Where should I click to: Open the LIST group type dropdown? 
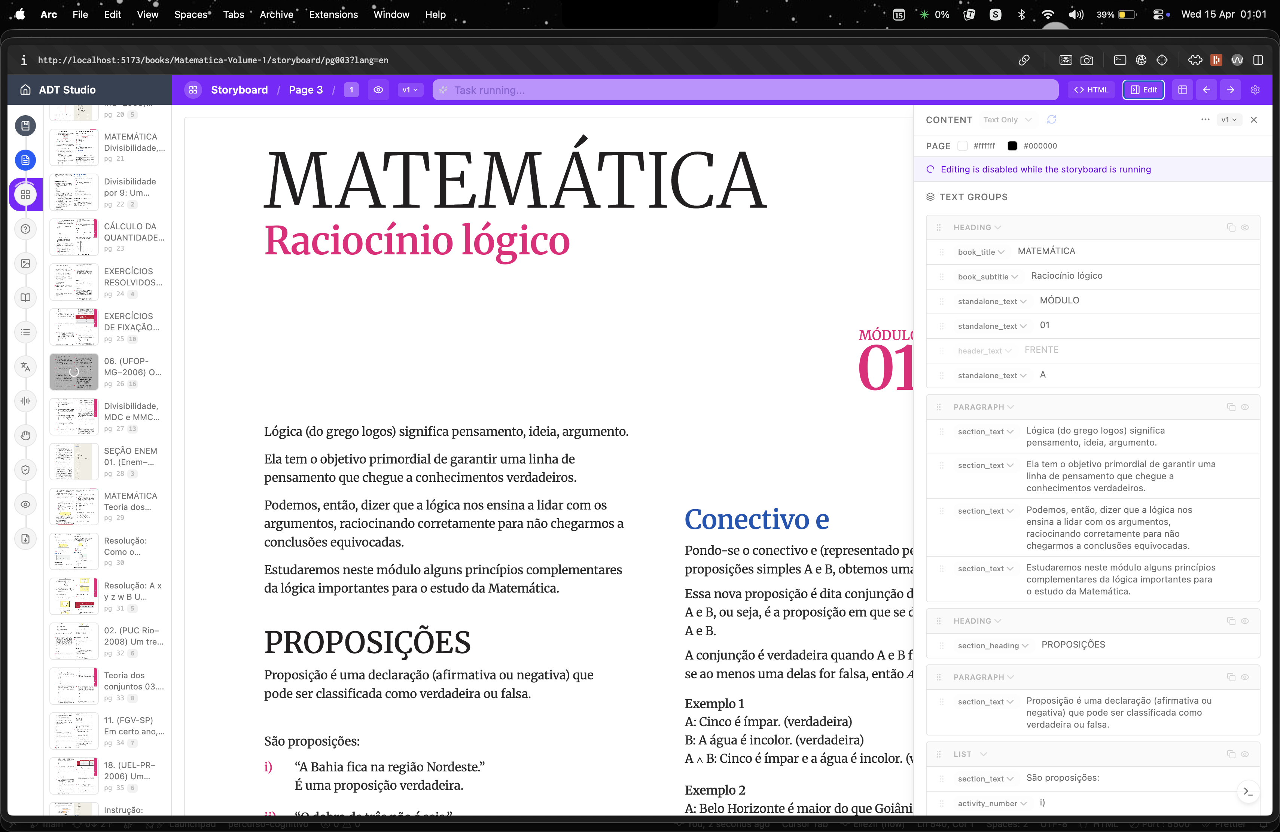(970, 754)
